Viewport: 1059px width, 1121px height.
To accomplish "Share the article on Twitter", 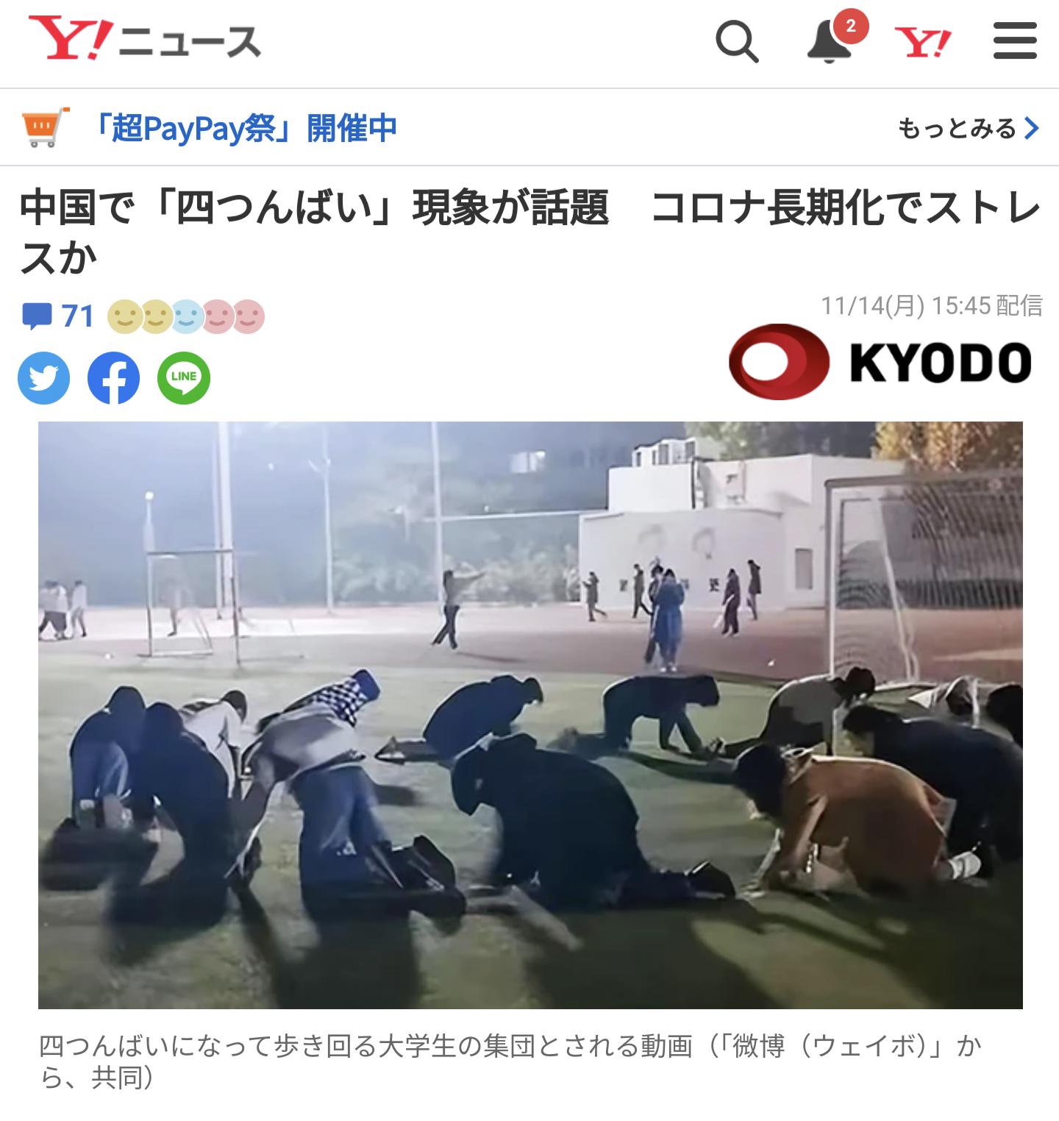I will [43, 378].
